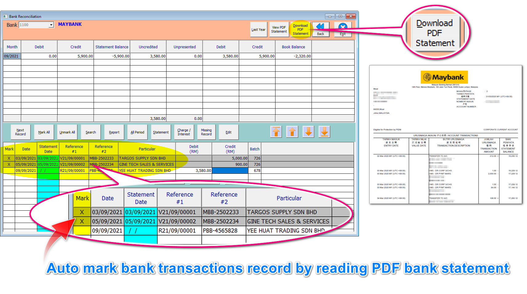The image size is (527, 294).
Task: Toggle the mark for GINE TECH SALES & SERVICES
Action: tap(9, 164)
